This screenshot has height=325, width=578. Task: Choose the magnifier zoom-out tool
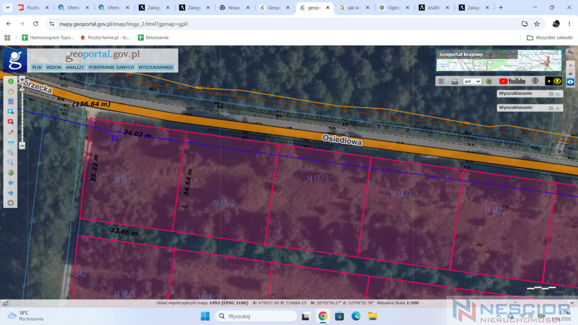click(x=11, y=162)
